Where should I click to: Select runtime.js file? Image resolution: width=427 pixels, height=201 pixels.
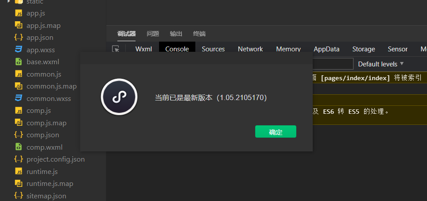click(x=42, y=172)
